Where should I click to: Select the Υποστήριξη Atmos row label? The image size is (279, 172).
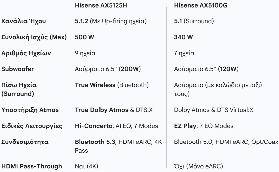click(30, 110)
